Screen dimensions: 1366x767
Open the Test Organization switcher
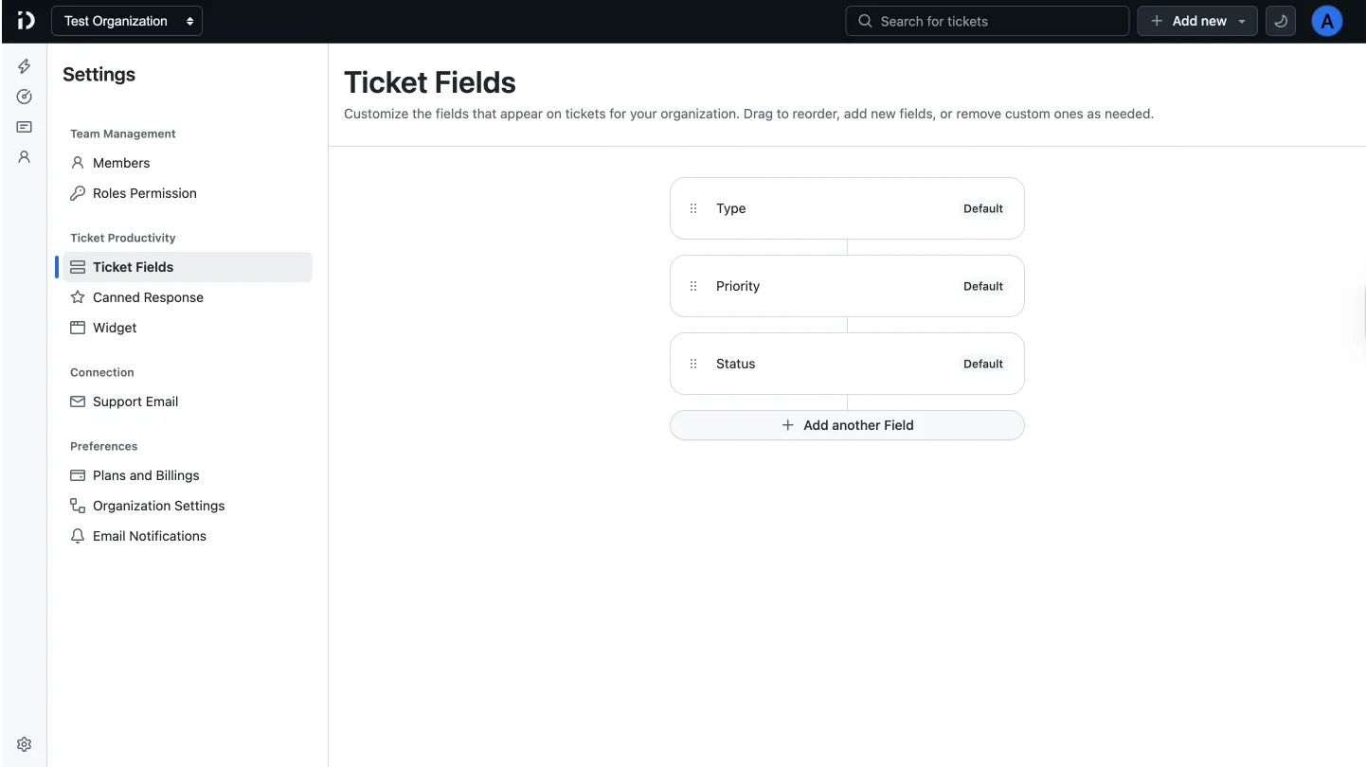click(126, 20)
